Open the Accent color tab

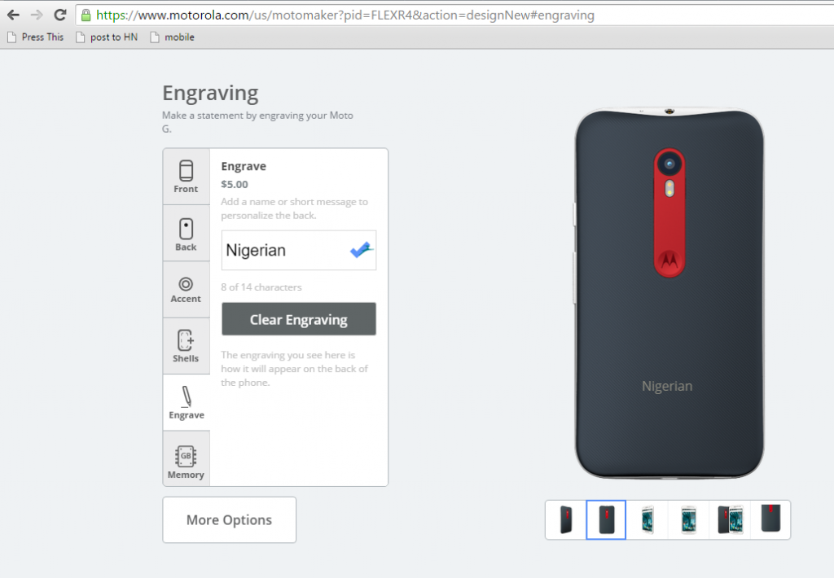(187, 290)
